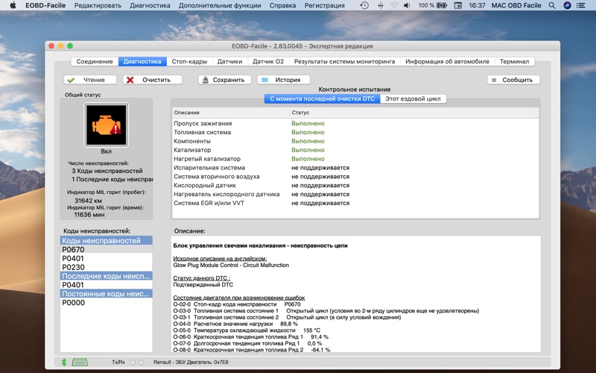Click the check engine MIL status icon
Image resolution: width=596 pixels, height=373 pixels.
106,125
